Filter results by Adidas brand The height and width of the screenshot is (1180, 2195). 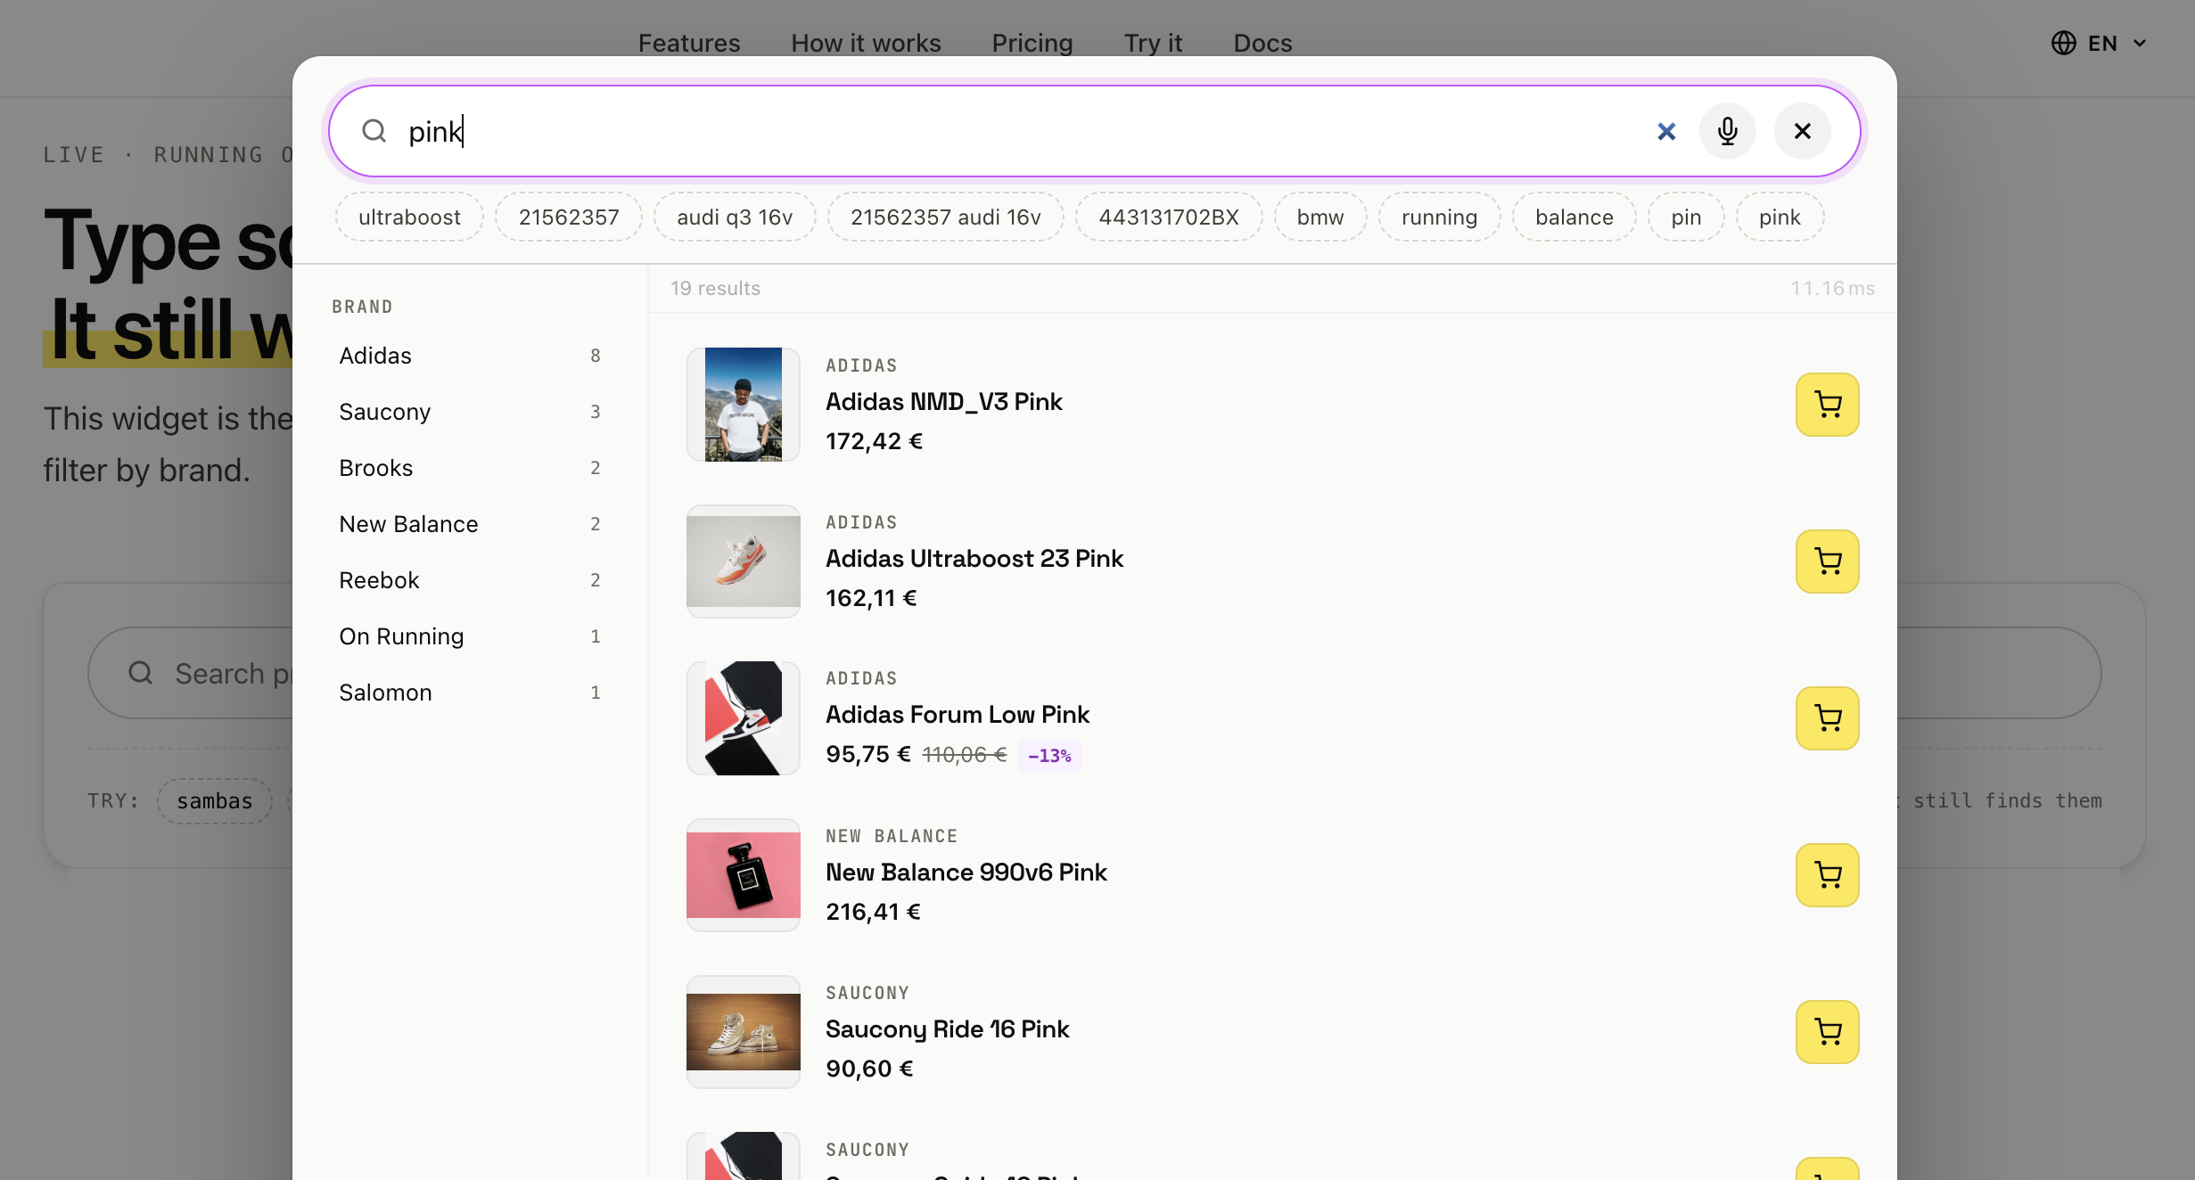(470, 356)
